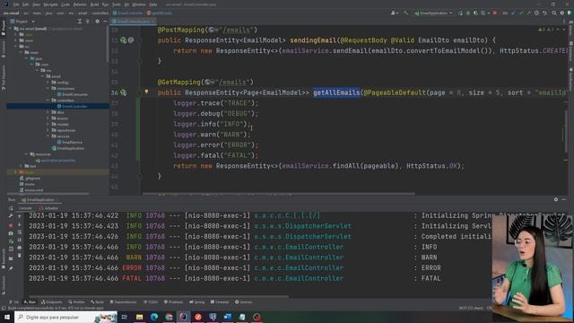Select the Console tab in Run panel
The image size is (574, 323).
click(25, 208)
